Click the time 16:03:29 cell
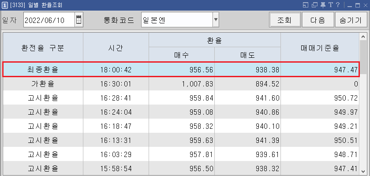The height and width of the screenshot is (176, 370). pyautogui.click(x=116, y=154)
